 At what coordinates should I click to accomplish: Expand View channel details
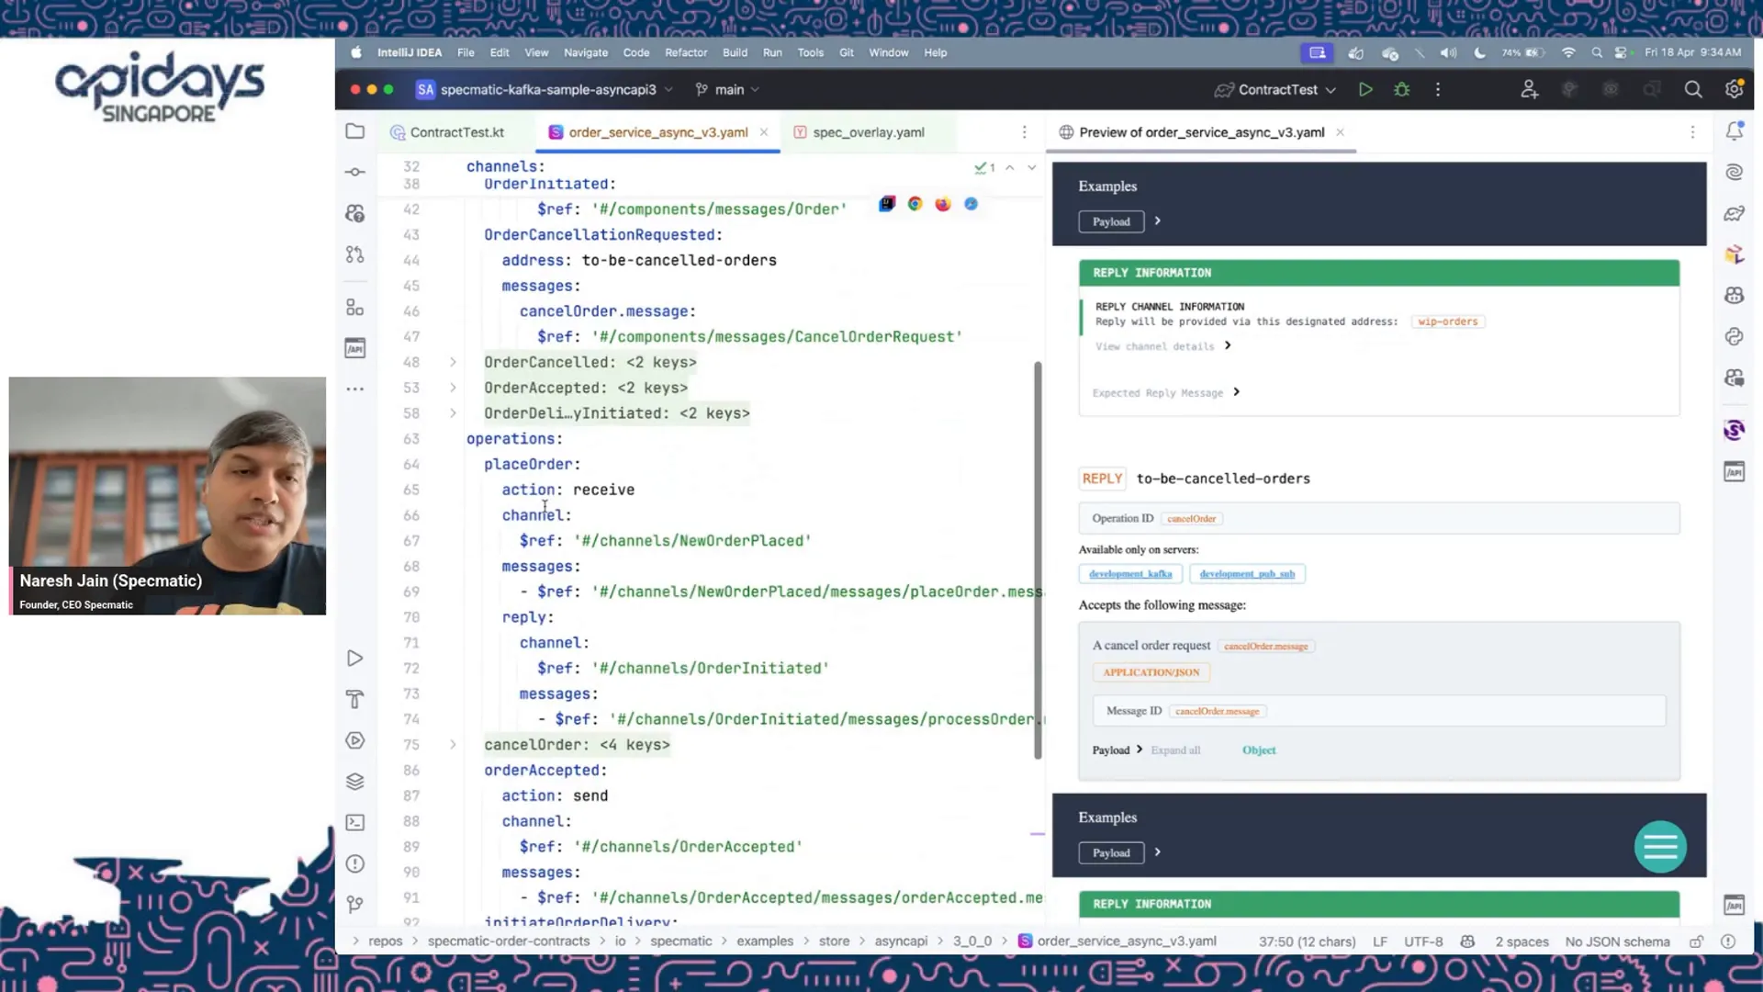1162,346
